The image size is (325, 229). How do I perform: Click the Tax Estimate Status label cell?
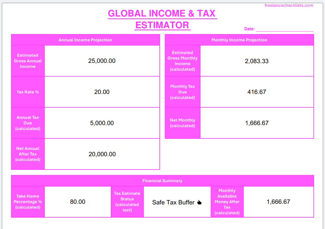pyautogui.click(x=127, y=202)
